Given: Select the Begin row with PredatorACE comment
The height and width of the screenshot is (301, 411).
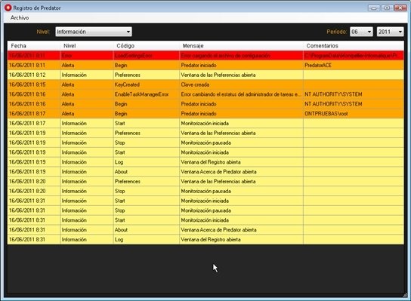Looking at the screenshot, I should 205,65.
